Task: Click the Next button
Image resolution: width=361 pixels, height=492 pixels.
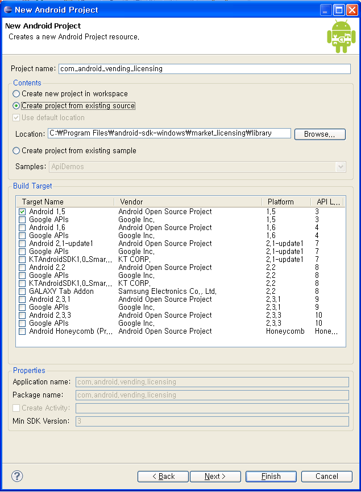Action: [x=215, y=476]
